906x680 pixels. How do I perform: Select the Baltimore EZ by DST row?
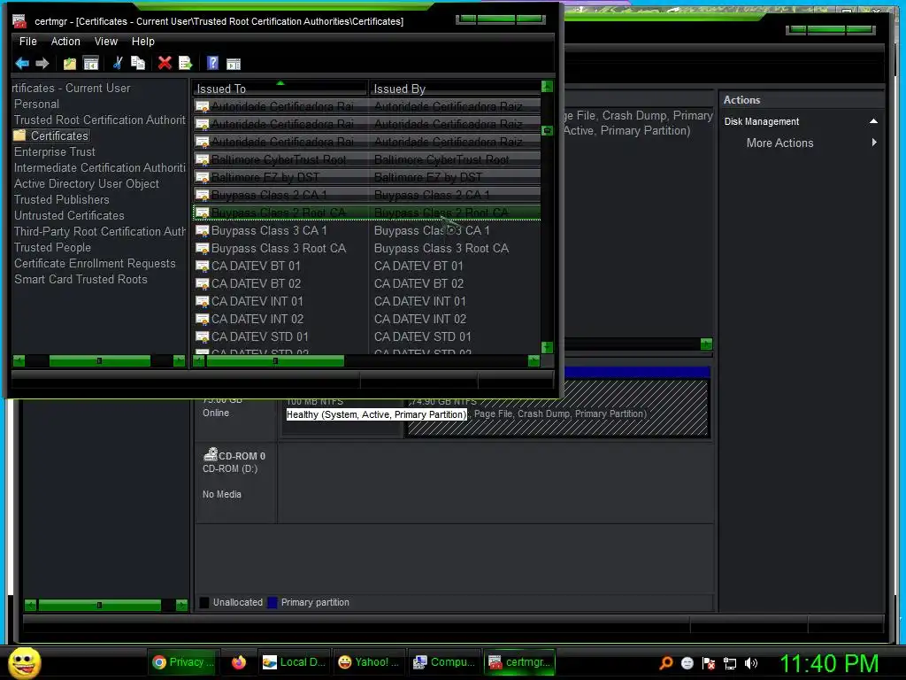tap(366, 177)
